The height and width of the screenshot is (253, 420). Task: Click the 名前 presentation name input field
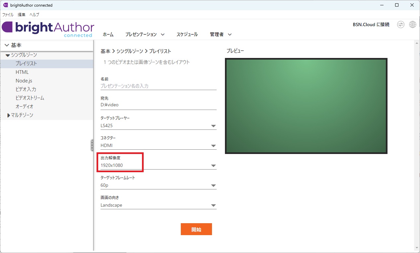coord(158,86)
